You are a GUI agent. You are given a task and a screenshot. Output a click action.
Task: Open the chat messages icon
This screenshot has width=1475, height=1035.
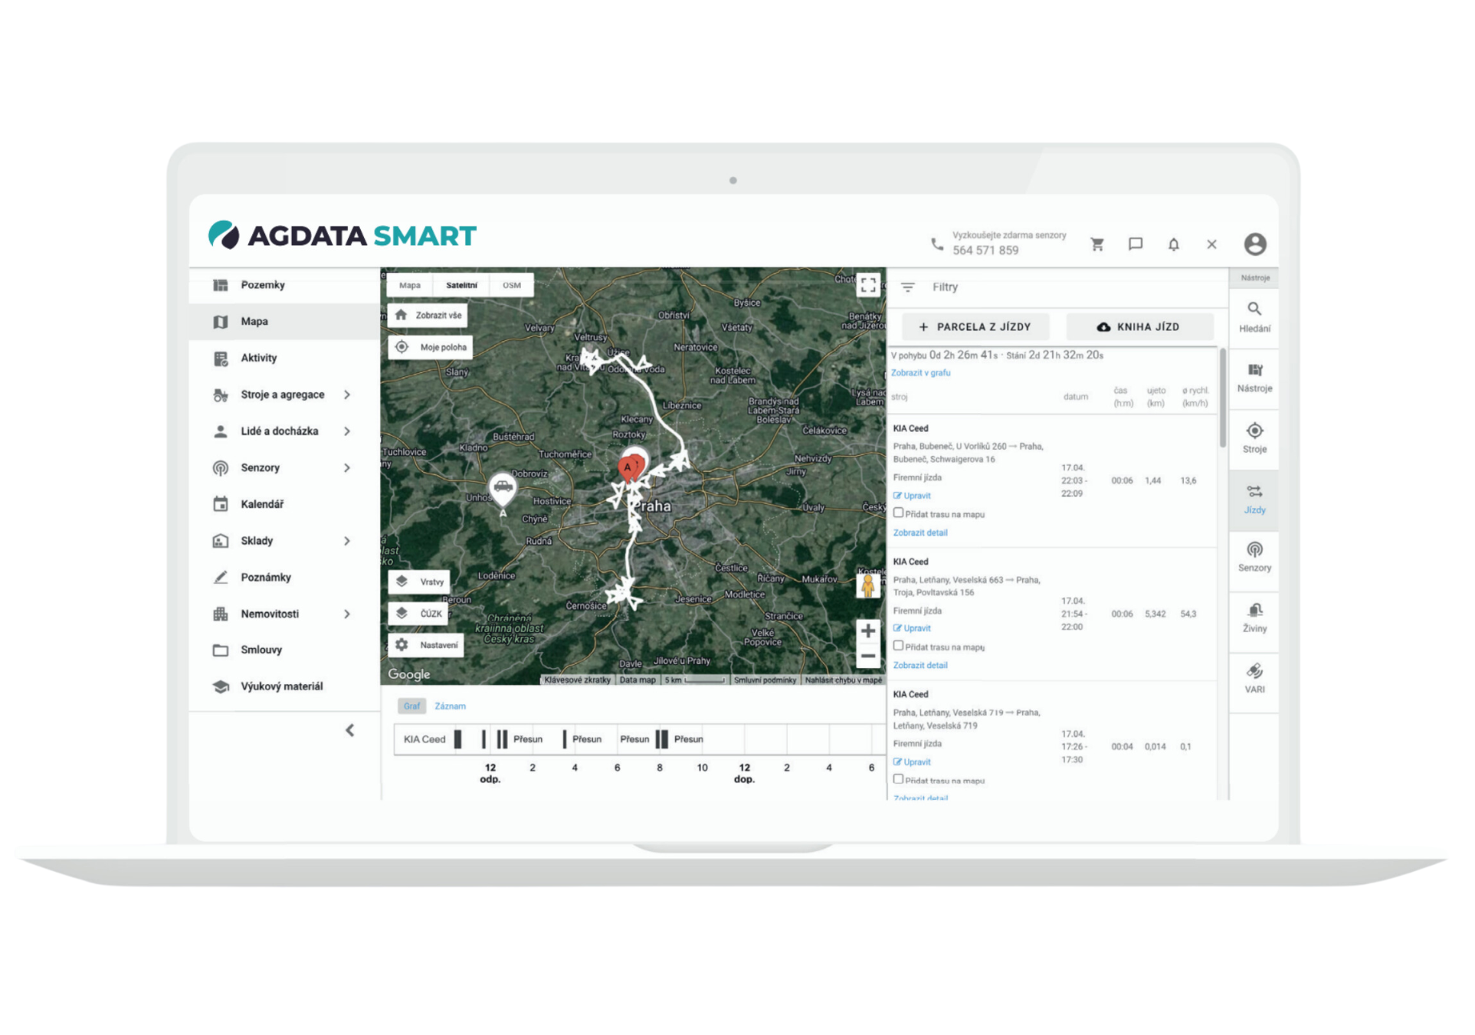point(1136,244)
